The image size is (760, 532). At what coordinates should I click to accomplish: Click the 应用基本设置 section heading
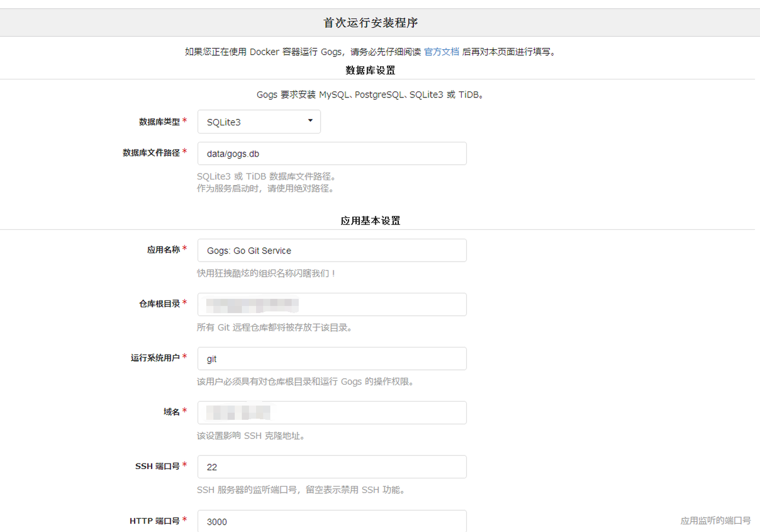tap(370, 221)
